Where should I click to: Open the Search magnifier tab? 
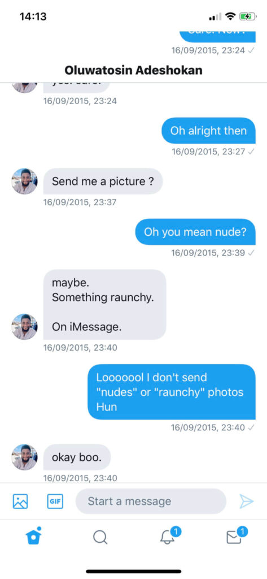(x=100, y=537)
